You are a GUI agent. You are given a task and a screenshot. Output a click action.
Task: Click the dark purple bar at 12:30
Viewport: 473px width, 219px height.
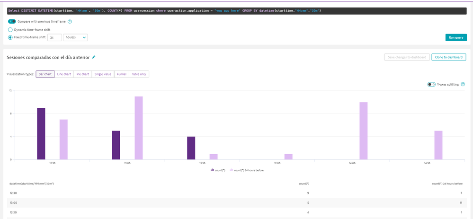click(41, 134)
